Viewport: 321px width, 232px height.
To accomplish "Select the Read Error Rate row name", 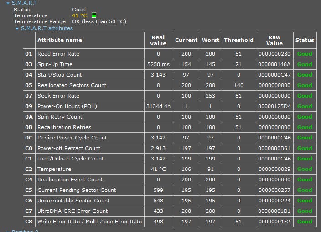I will click(x=58, y=54).
